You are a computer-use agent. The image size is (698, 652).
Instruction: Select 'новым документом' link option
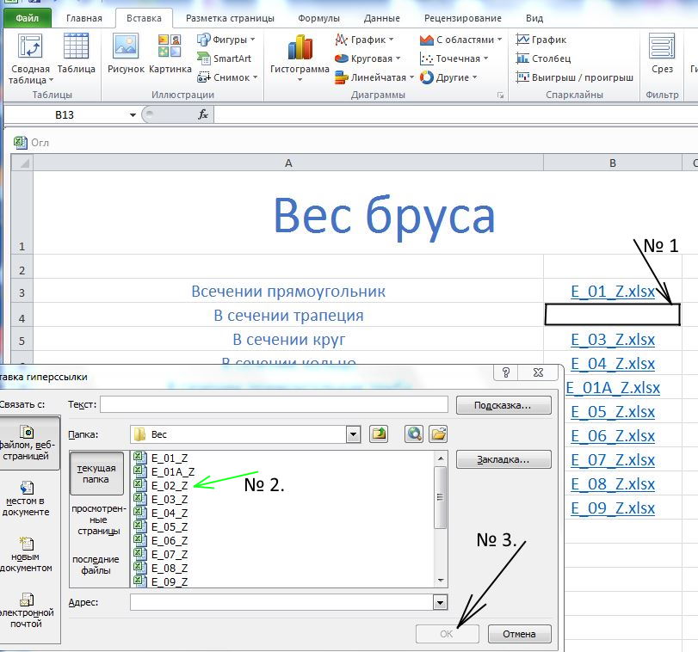28,554
